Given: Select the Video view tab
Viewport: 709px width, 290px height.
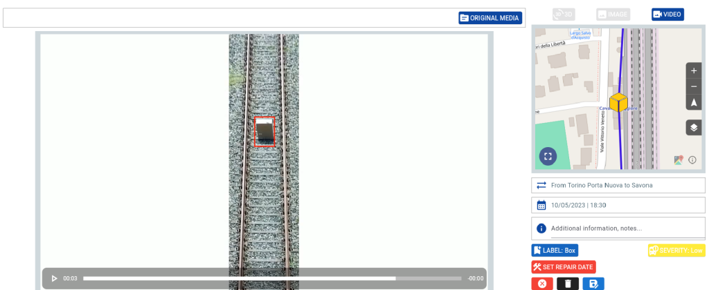Looking at the screenshot, I should 667,14.
